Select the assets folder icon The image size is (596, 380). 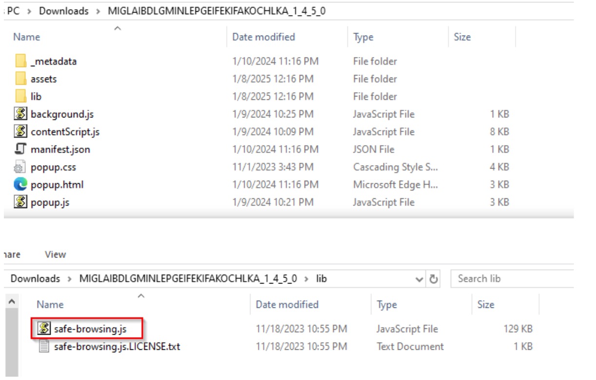(x=20, y=79)
